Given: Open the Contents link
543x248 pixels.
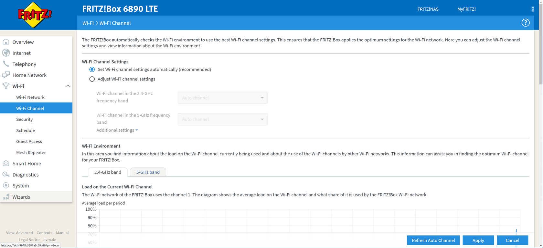Looking at the screenshot, I should click(44, 233).
